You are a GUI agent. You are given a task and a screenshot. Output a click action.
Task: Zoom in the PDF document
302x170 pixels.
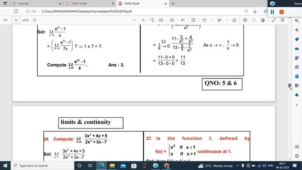click(x=143, y=20)
